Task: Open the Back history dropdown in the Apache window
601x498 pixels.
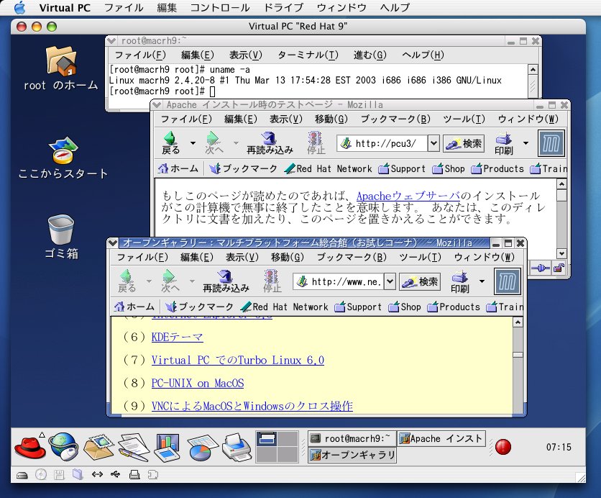Action: click(193, 143)
